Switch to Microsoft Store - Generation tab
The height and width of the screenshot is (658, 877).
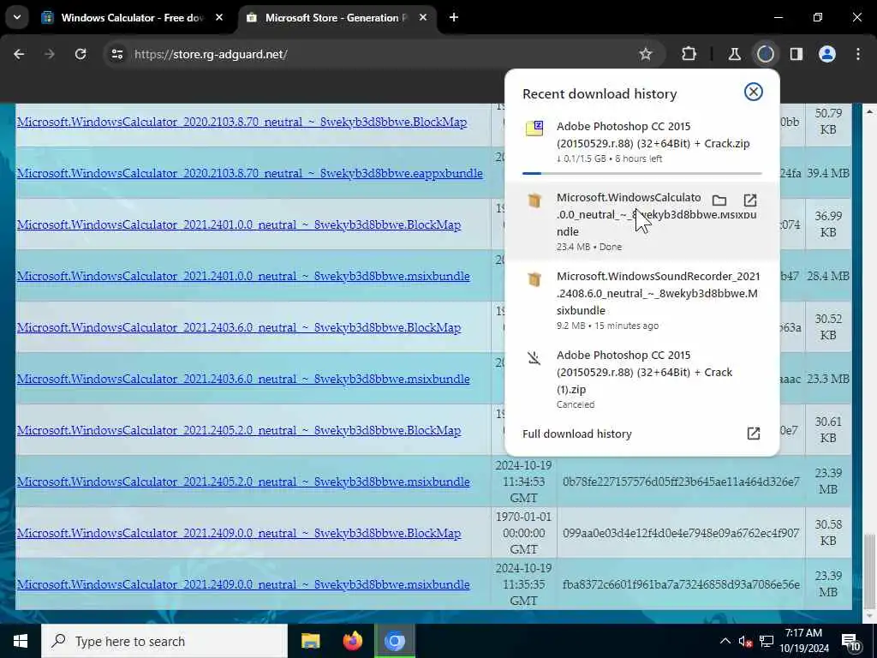336,18
